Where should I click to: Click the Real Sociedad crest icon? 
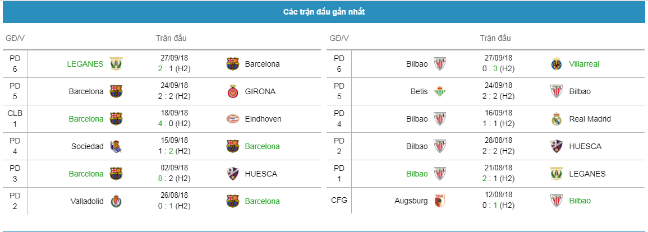point(116,146)
